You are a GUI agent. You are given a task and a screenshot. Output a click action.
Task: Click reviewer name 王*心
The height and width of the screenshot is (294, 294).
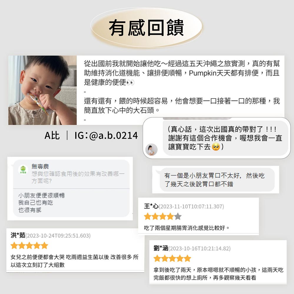point(151,206)
